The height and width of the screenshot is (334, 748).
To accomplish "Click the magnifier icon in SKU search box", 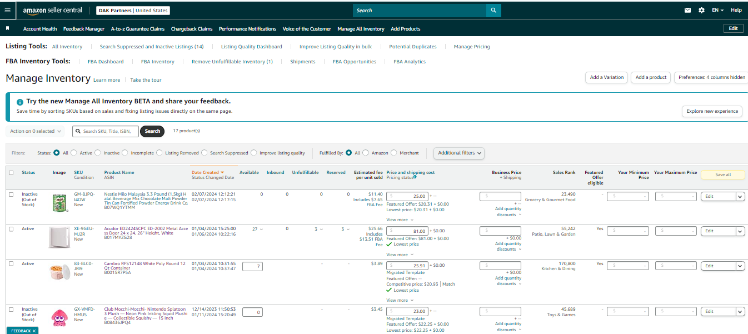I will click(78, 131).
